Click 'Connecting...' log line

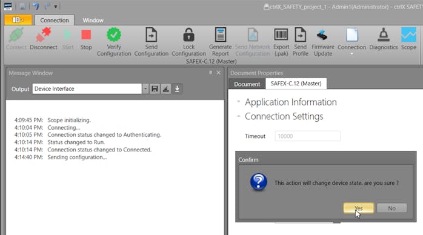[x=64, y=127]
